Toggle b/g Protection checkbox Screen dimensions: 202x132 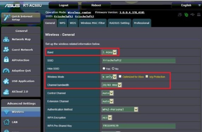click(147, 77)
